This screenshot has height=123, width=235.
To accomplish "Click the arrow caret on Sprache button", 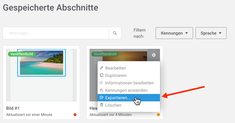I will 220,33.
